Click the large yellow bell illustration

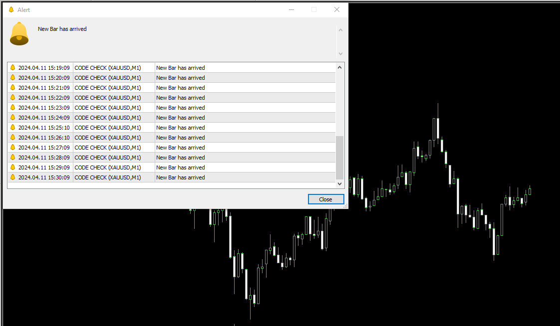coord(19,33)
